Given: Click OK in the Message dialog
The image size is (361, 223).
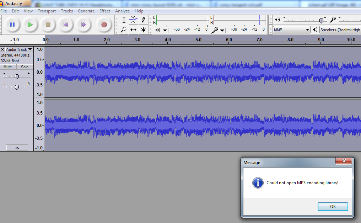Looking at the screenshot, I should pyautogui.click(x=333, y=206).
